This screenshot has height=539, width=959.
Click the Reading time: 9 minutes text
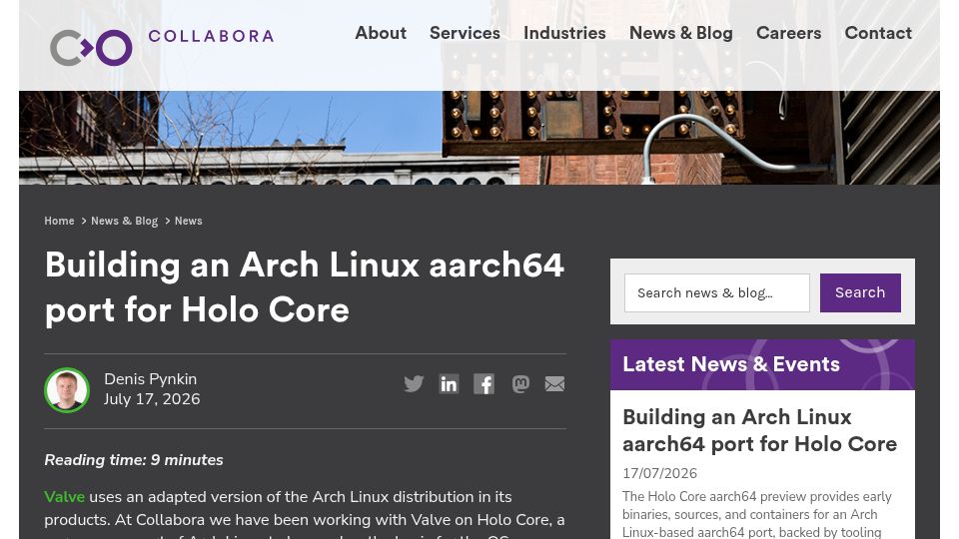click(x=133, y=459)
